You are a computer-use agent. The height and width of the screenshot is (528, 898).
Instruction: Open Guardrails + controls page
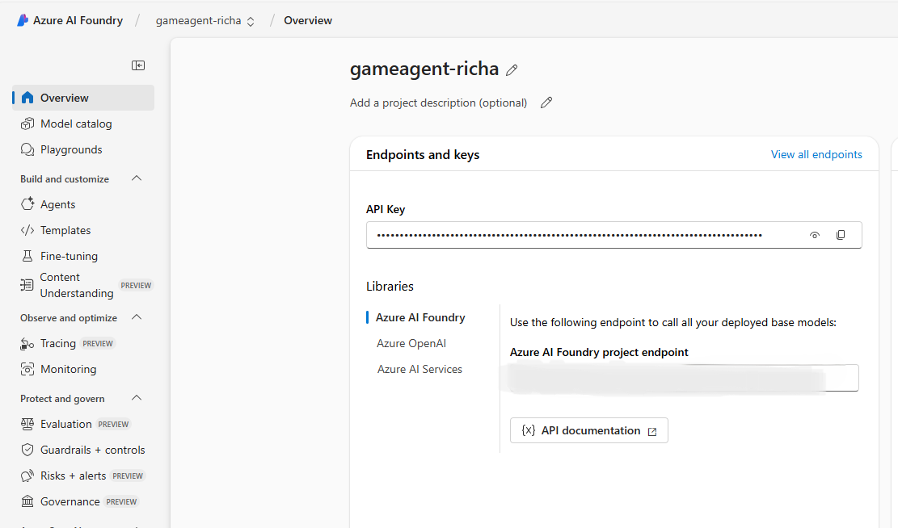[x=92, y=450]
